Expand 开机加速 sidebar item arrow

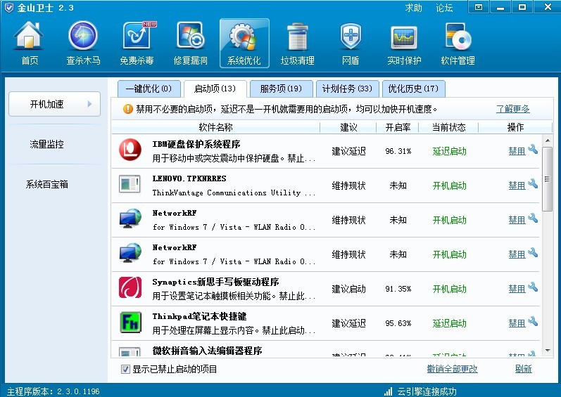click(89, 104)
